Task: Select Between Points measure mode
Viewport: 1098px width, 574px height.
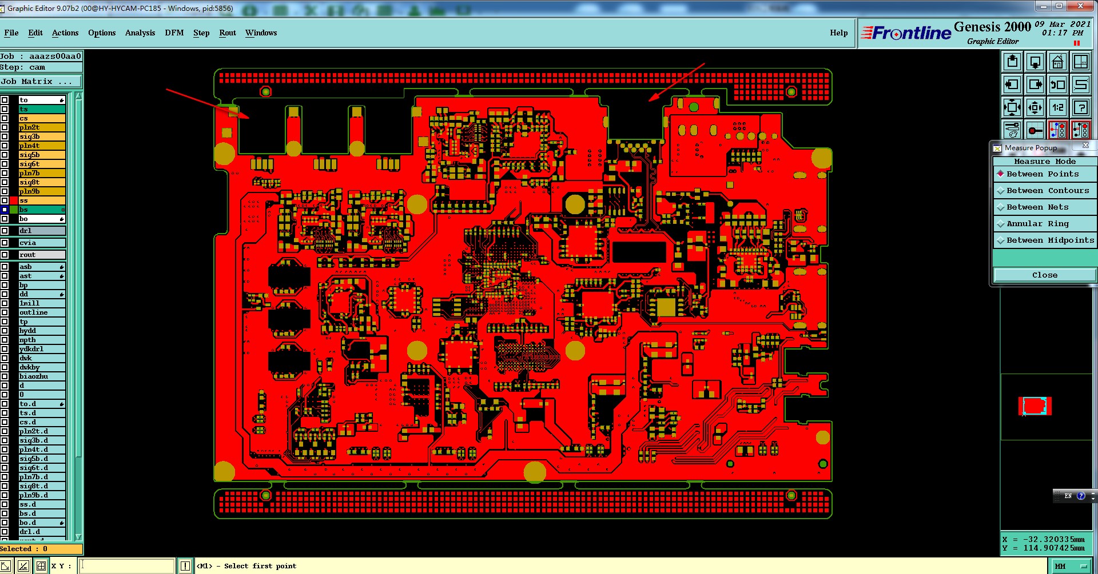Action: click(1045, 174)
